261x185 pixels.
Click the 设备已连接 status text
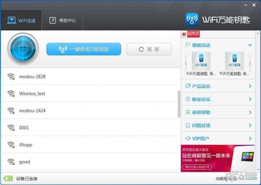tap(27, 178)
